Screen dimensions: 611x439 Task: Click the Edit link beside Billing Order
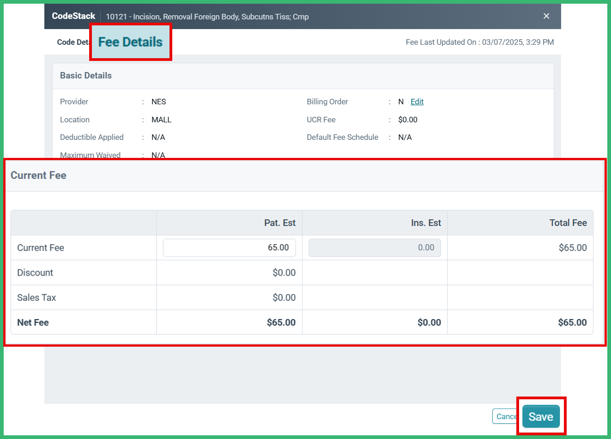pyautogui.click(x=417, y=102)
